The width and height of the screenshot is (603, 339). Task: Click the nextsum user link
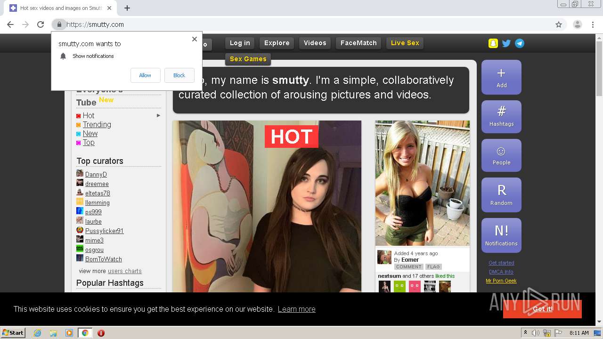[x=389, y=276]
